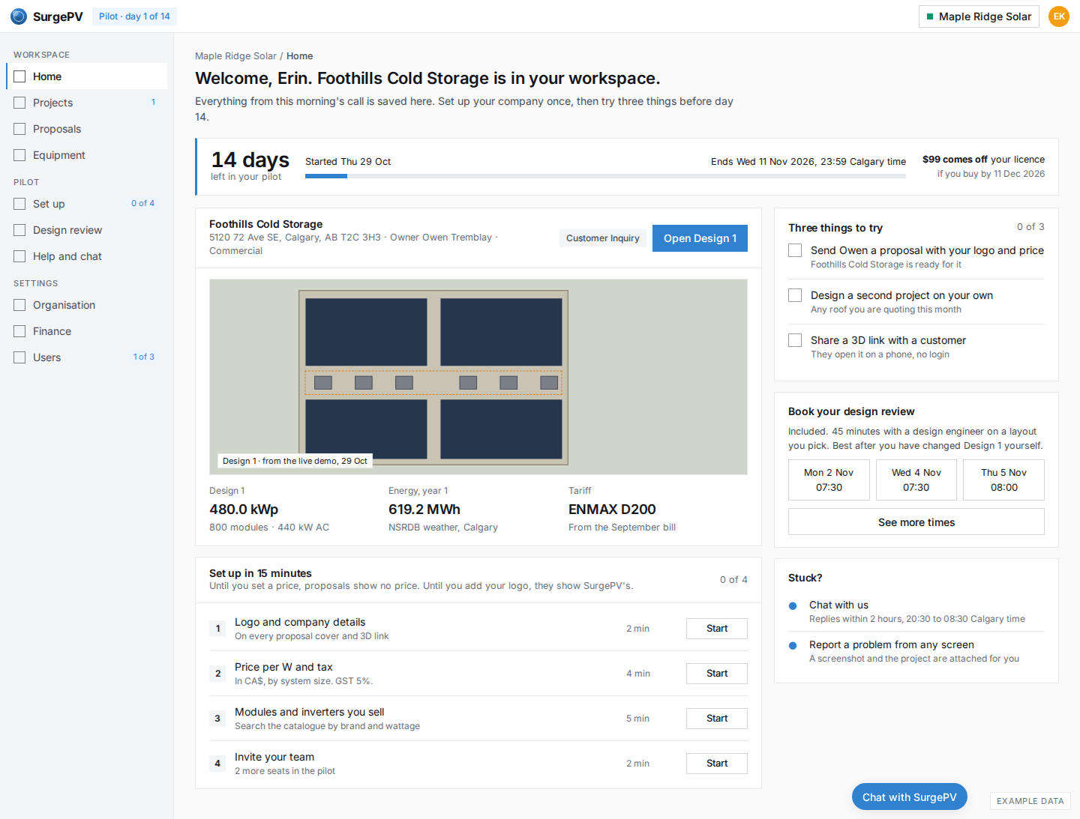1080x819 pixels.
Task: Tick 'Send Owen a proposal' checkbox
Action: pos(795,250)
